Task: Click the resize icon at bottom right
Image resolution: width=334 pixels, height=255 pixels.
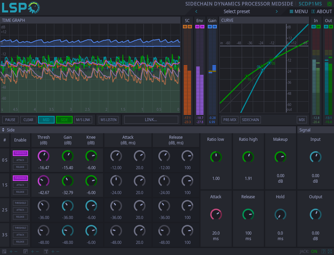Action: pyautogui.click(x=330, y=252)
